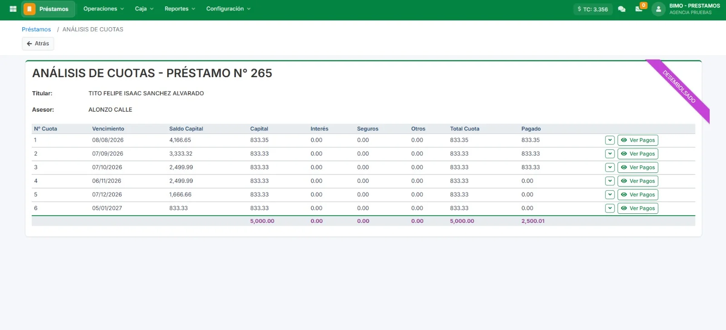
Task: View payments for cuota due 07/10/2026
Action: pos(638,167)
